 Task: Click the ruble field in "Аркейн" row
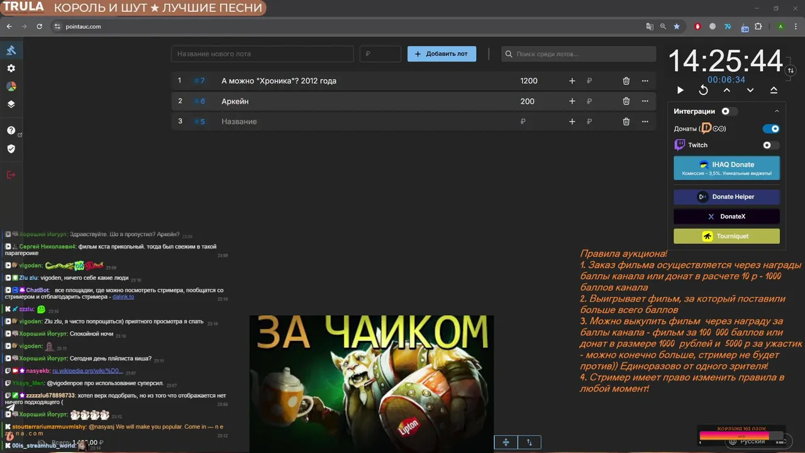[589, 101]
